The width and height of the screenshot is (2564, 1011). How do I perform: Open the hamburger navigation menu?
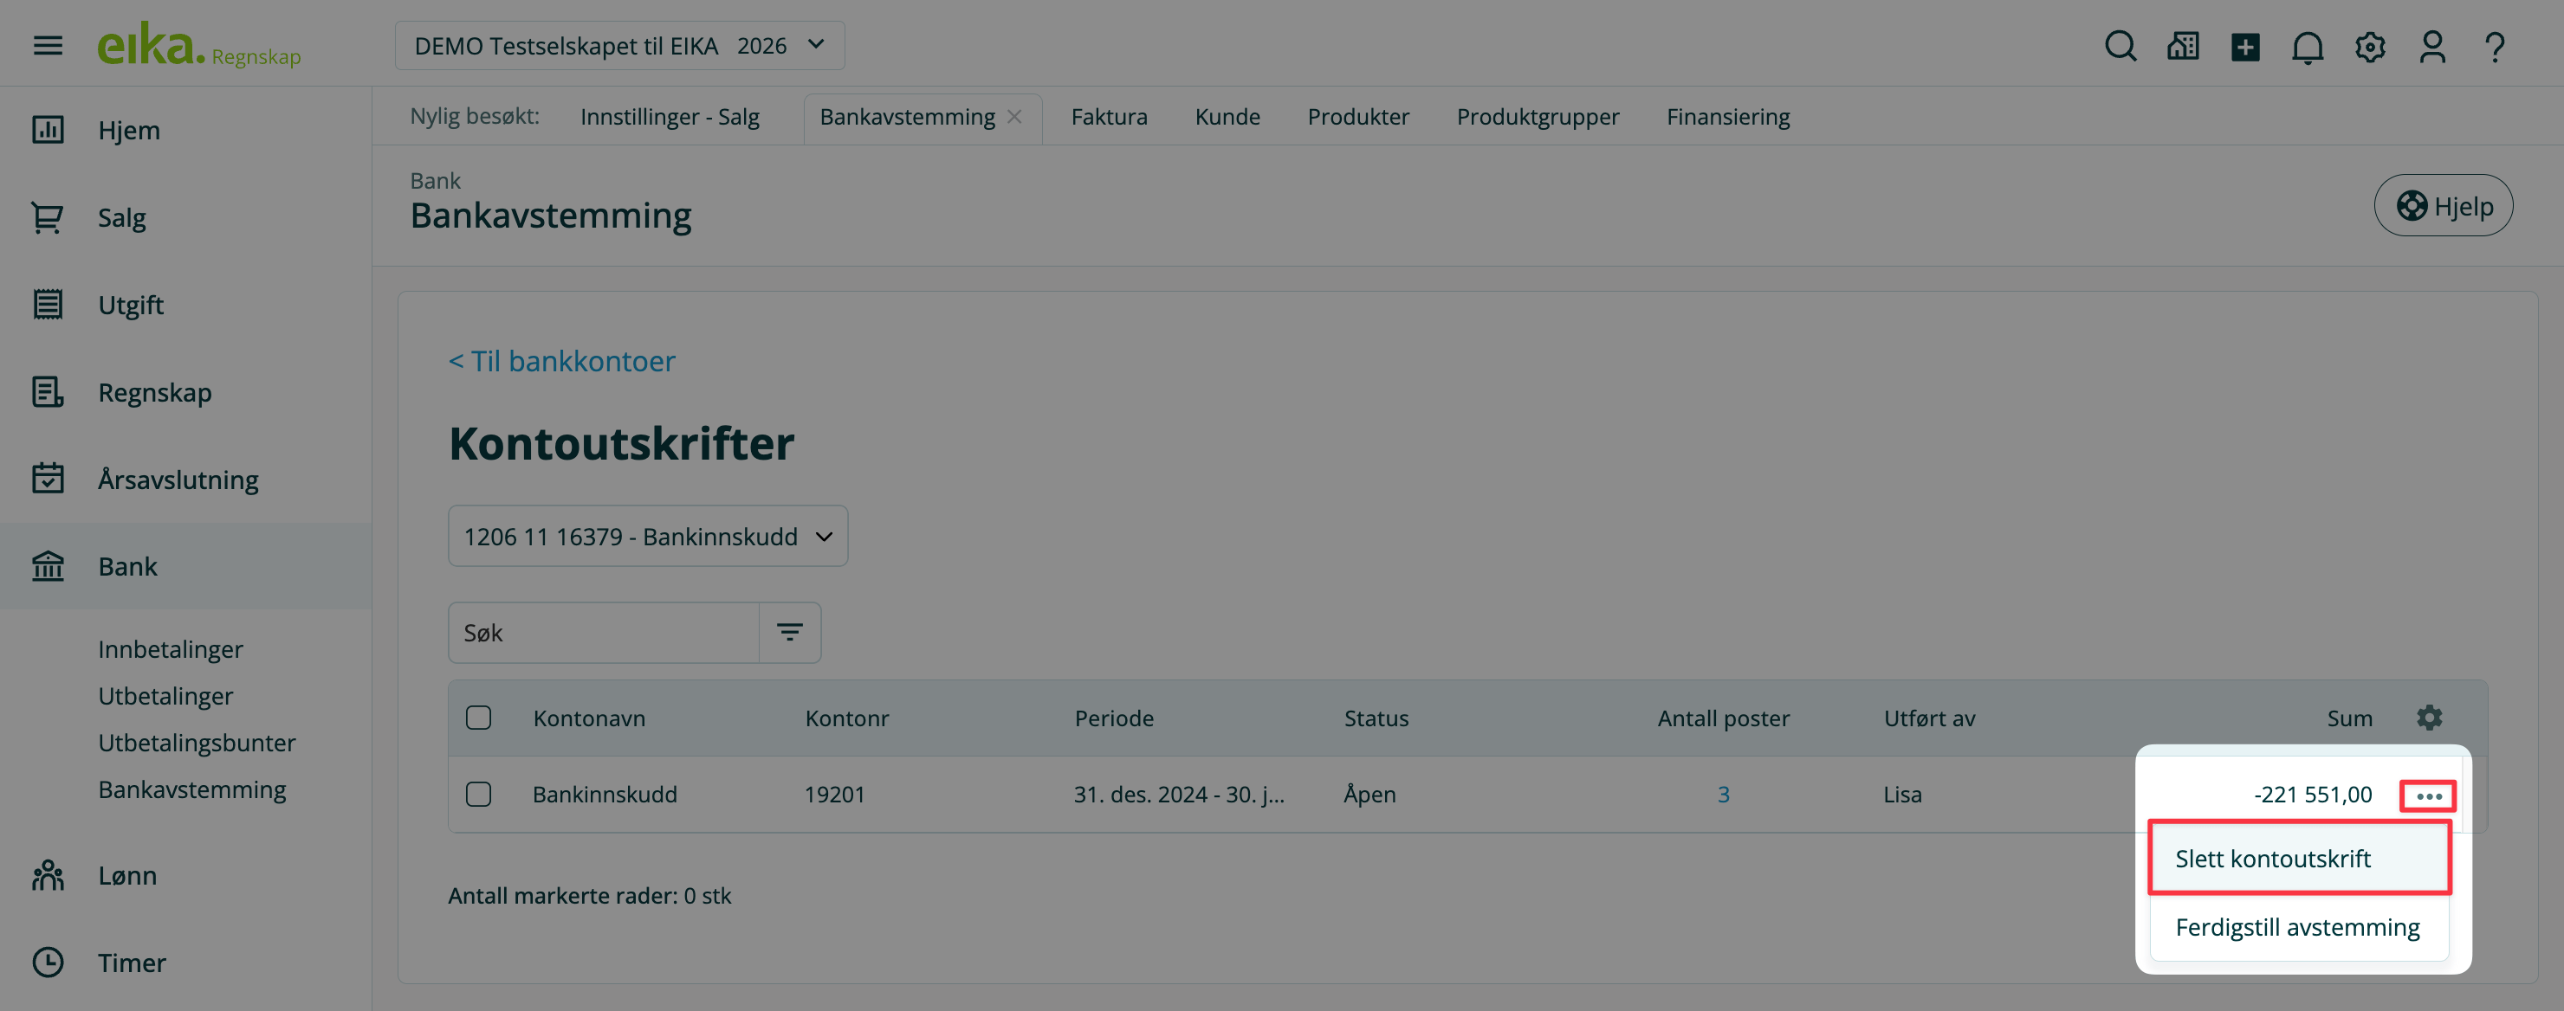(x=48, y=46)
